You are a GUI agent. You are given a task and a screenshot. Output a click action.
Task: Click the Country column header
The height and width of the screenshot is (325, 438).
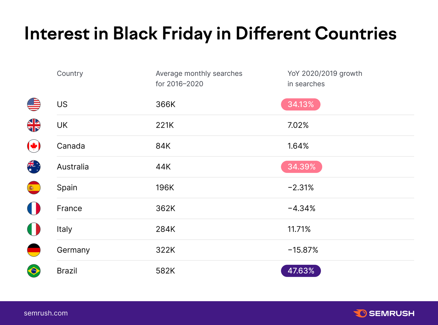[x=70, y=73]
